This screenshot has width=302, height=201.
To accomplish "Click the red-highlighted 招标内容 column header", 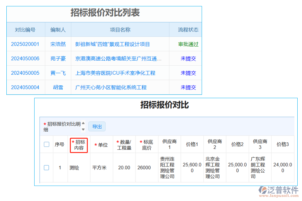I will pos(79,144).
